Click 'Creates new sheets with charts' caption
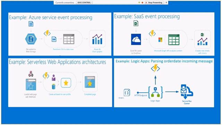This screenshot has height=125, width=222. point(202,52)
